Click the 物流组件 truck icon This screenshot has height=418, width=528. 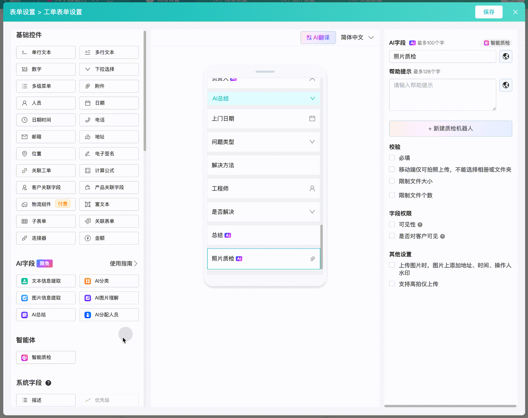click(x=24, y=204)
